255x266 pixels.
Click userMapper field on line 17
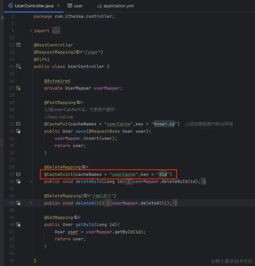coord(107,88)
